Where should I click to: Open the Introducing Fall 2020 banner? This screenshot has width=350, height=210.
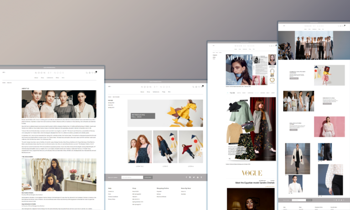click(x=165, y=113)
